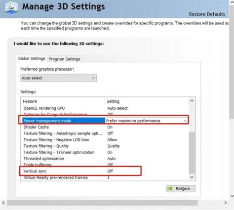This screenshot has height=210, width=234.
Task: Click the NVIDIA logo on Restore button
Action: [170, 189]
